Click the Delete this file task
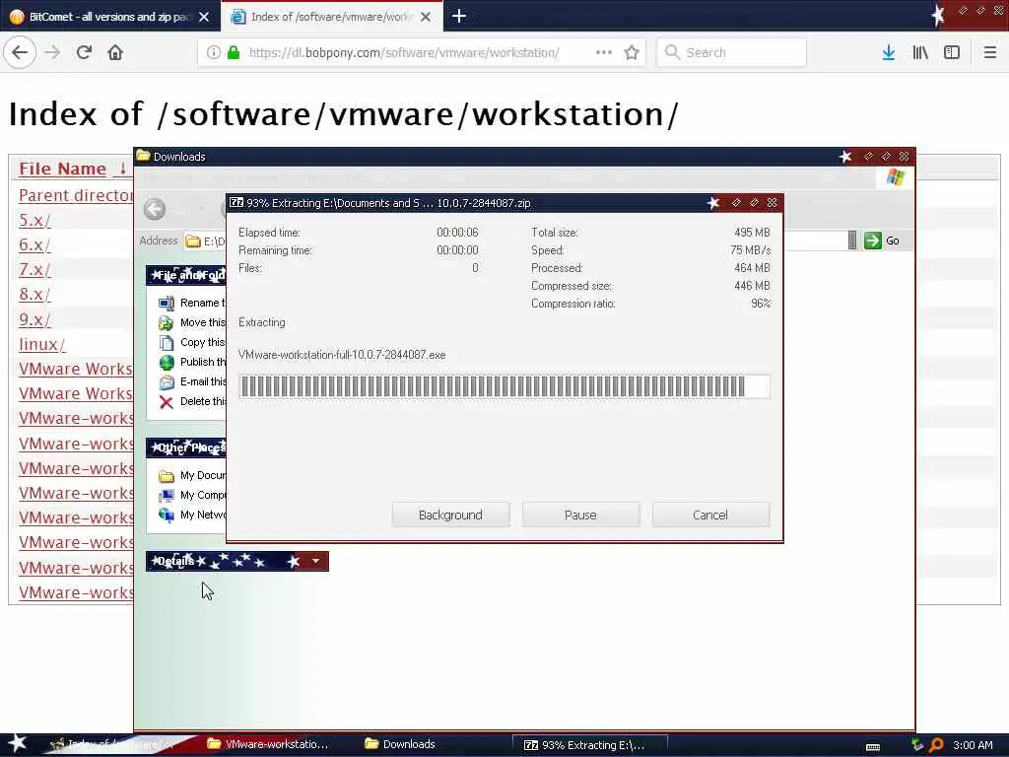 tap(192, 402)
